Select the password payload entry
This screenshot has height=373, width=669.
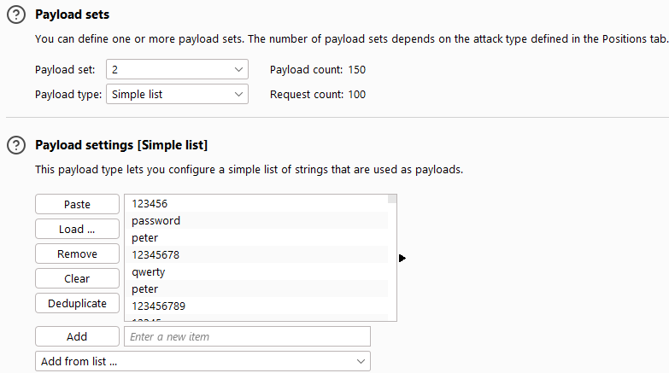coord(256,221)
